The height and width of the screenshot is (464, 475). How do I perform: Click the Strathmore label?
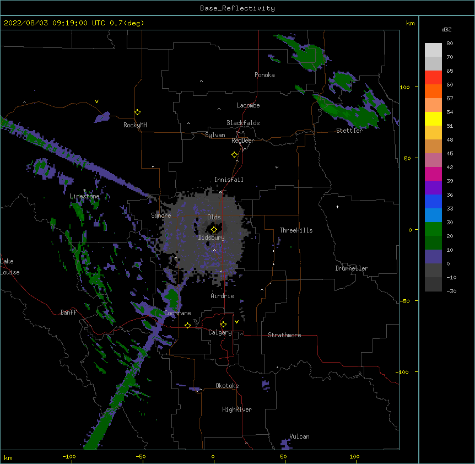pyautogui.click(x=284, y=335)
